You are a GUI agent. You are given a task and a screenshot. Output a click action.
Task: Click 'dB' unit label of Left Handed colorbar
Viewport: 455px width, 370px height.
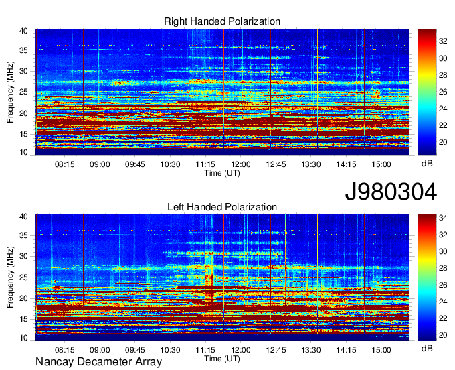[427, 348]
